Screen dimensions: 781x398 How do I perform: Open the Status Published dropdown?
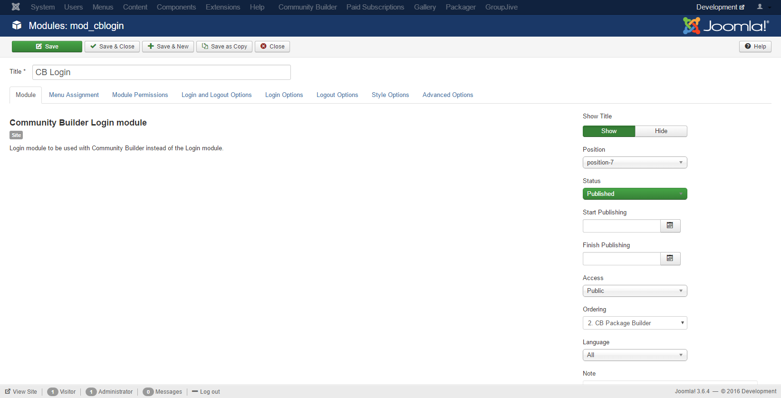(x=635, y=194)
